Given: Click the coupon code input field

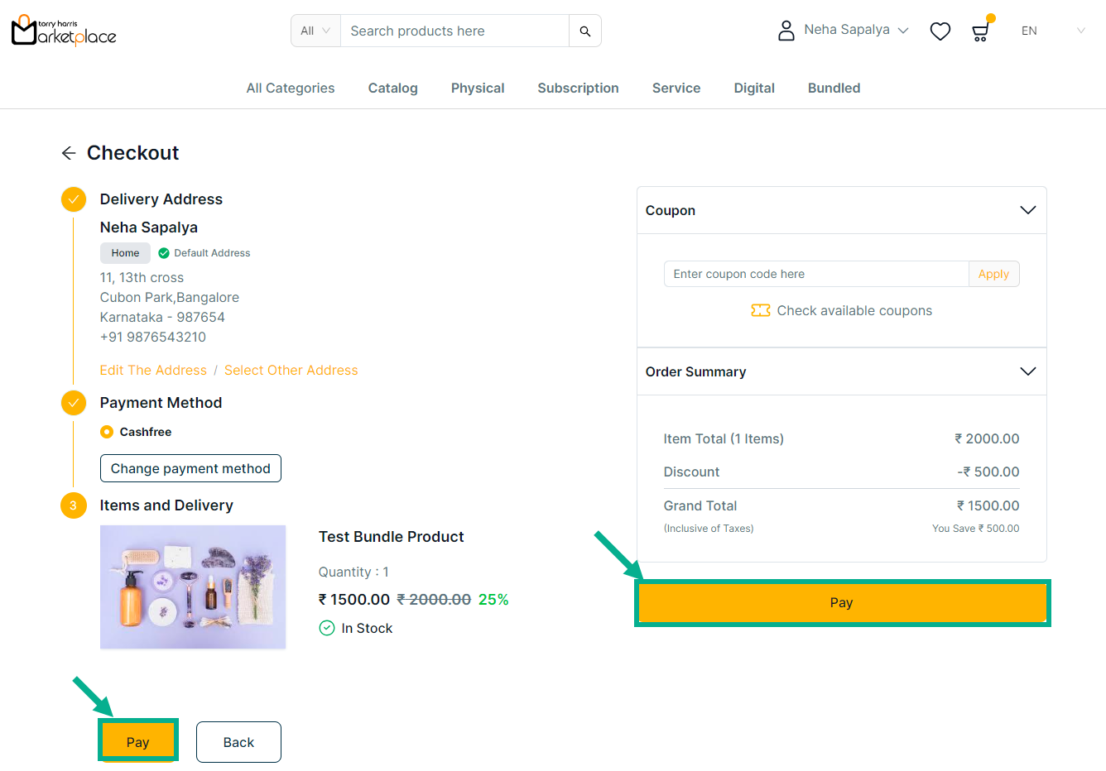Looking at the screenshot, I should point(815,274).
